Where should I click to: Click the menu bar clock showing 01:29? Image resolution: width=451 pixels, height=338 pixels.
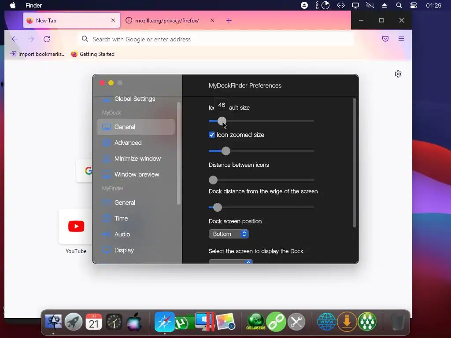point(434,5)
